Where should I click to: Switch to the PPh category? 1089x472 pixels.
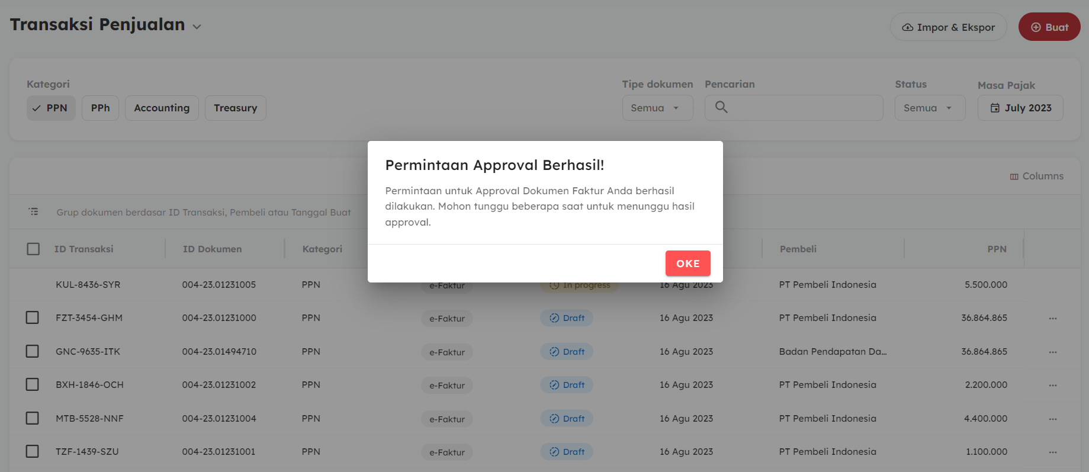tap(100, 108)
